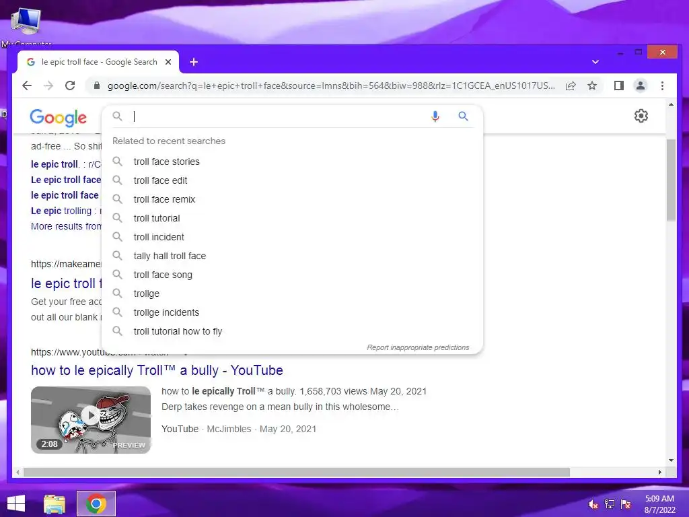Screen dimensions: 689x517
Task: Click the page scroll-up arrow
Action: click(671, 104)
